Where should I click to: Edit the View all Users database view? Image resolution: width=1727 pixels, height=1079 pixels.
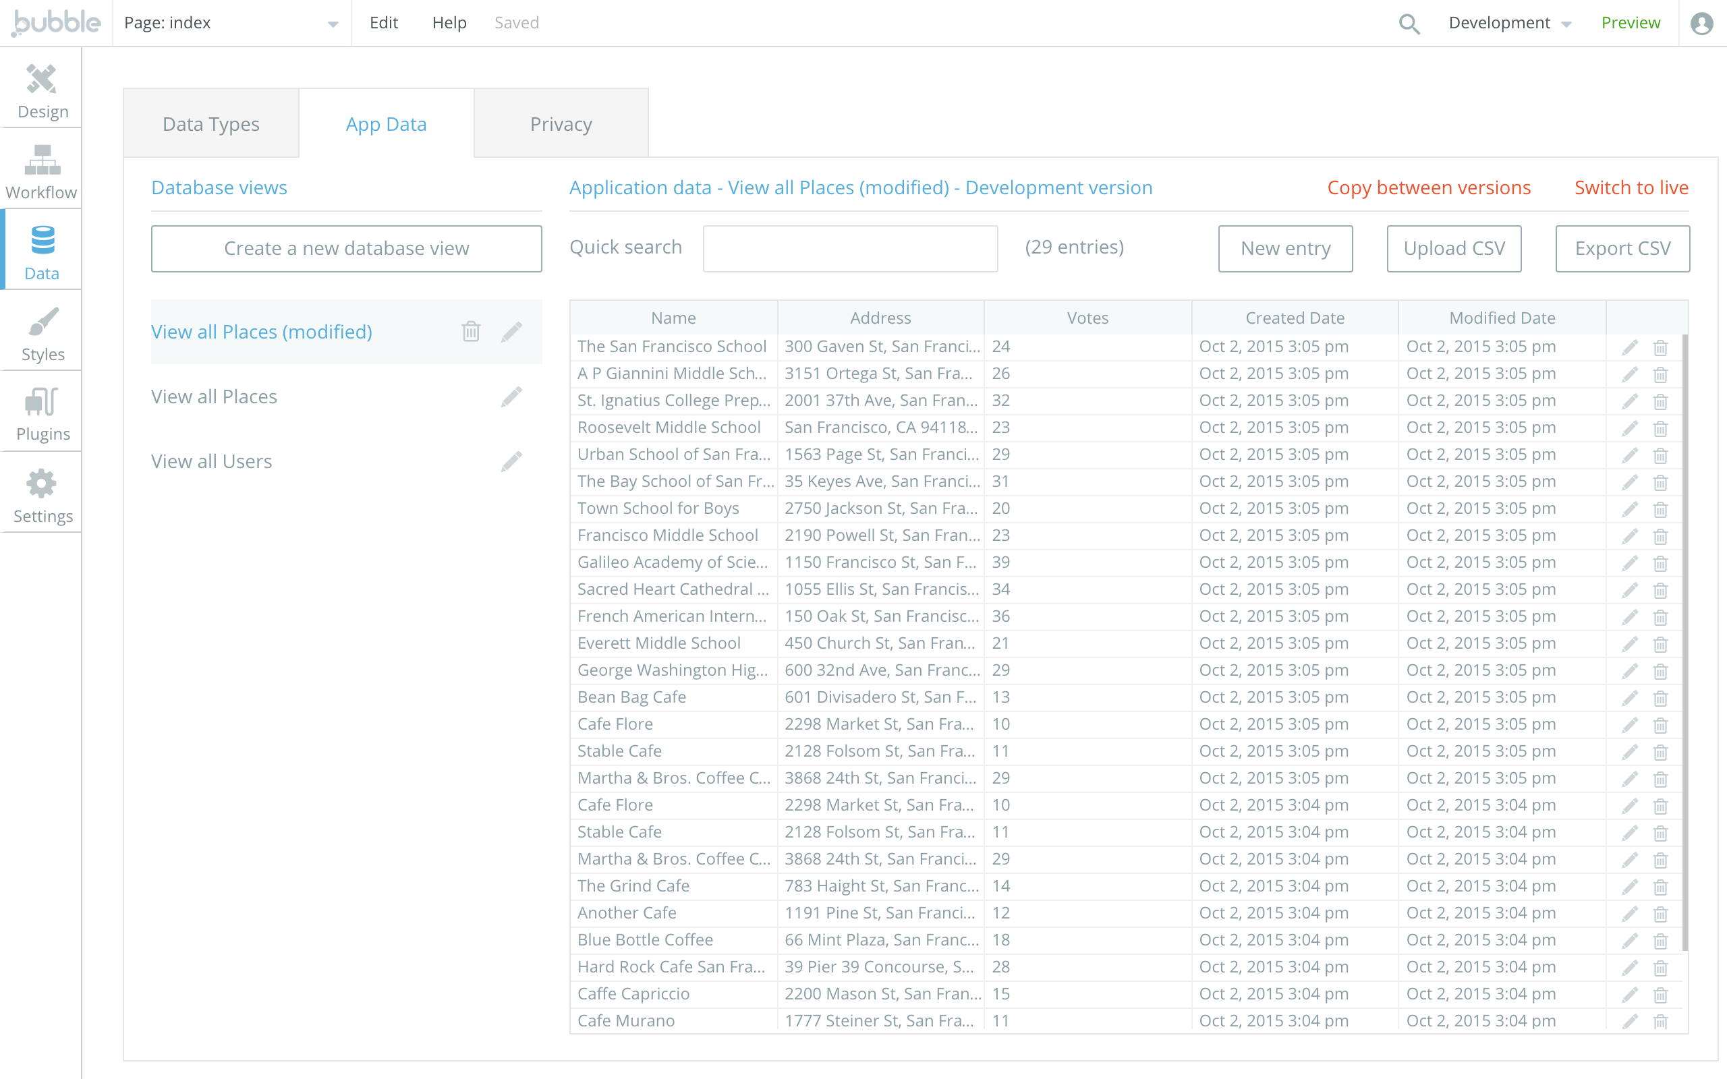(511, 462)
